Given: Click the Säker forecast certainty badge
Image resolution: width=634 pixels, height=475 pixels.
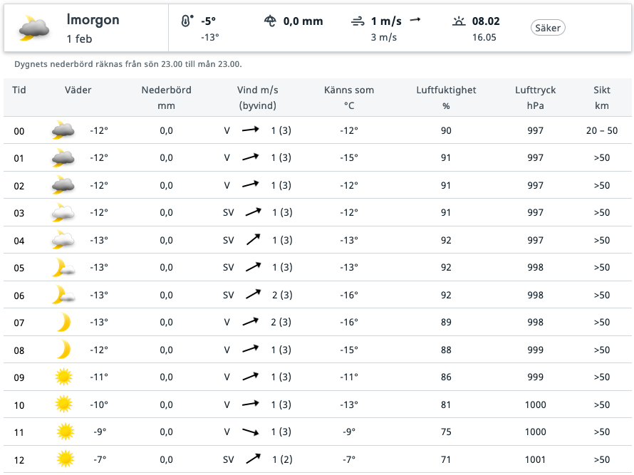Looking at the screenshot, I should 548,28.
